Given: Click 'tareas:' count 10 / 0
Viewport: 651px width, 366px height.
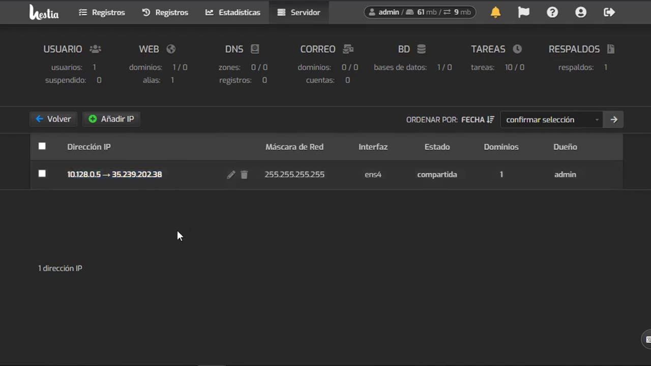Looking at the screenshot, I should (x=497, y=67).
